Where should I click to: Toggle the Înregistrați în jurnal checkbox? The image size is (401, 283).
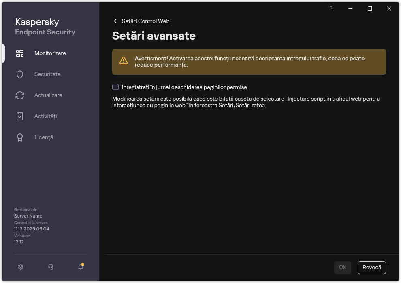coord(115,87)
